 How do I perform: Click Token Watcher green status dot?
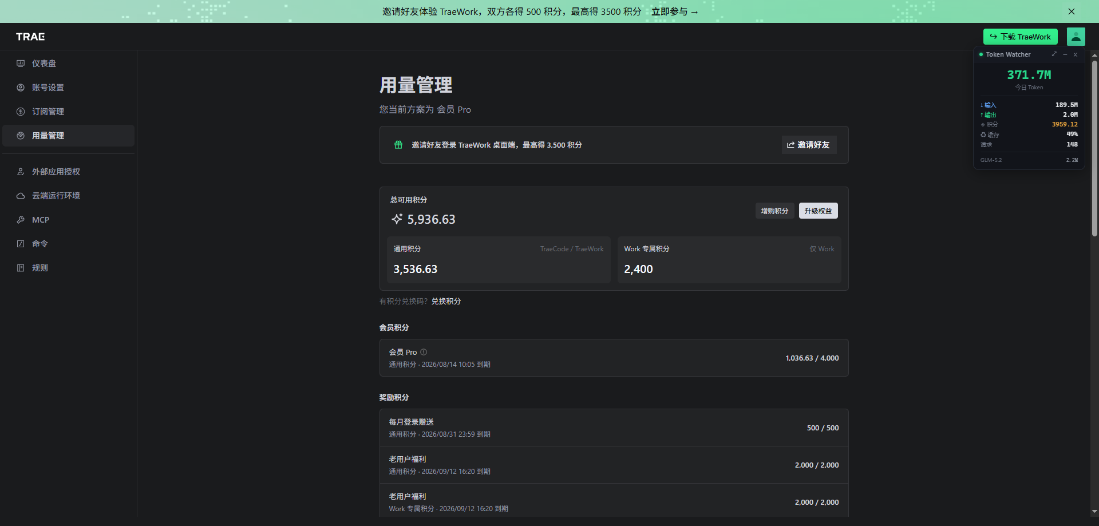pyautogui.click(x=981, y=54)
